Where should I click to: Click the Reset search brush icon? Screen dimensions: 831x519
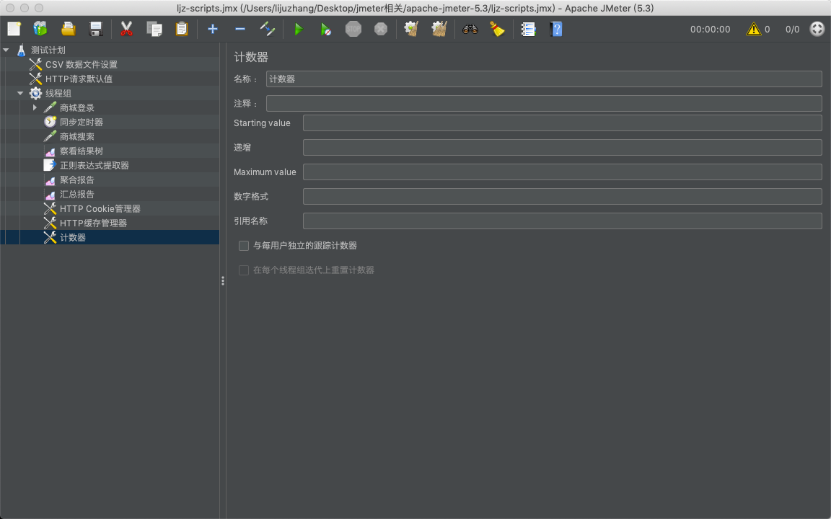point(497,29)
